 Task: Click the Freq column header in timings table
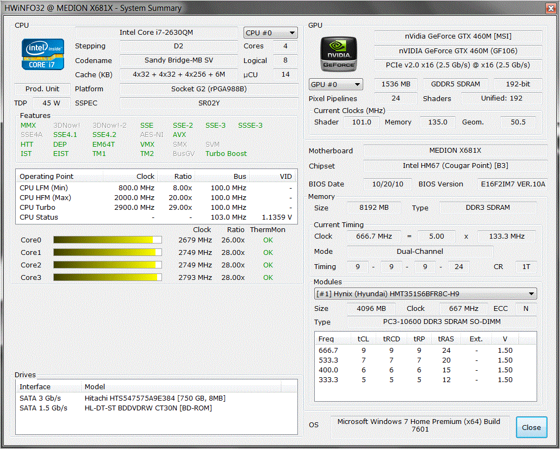coord(333,339)
